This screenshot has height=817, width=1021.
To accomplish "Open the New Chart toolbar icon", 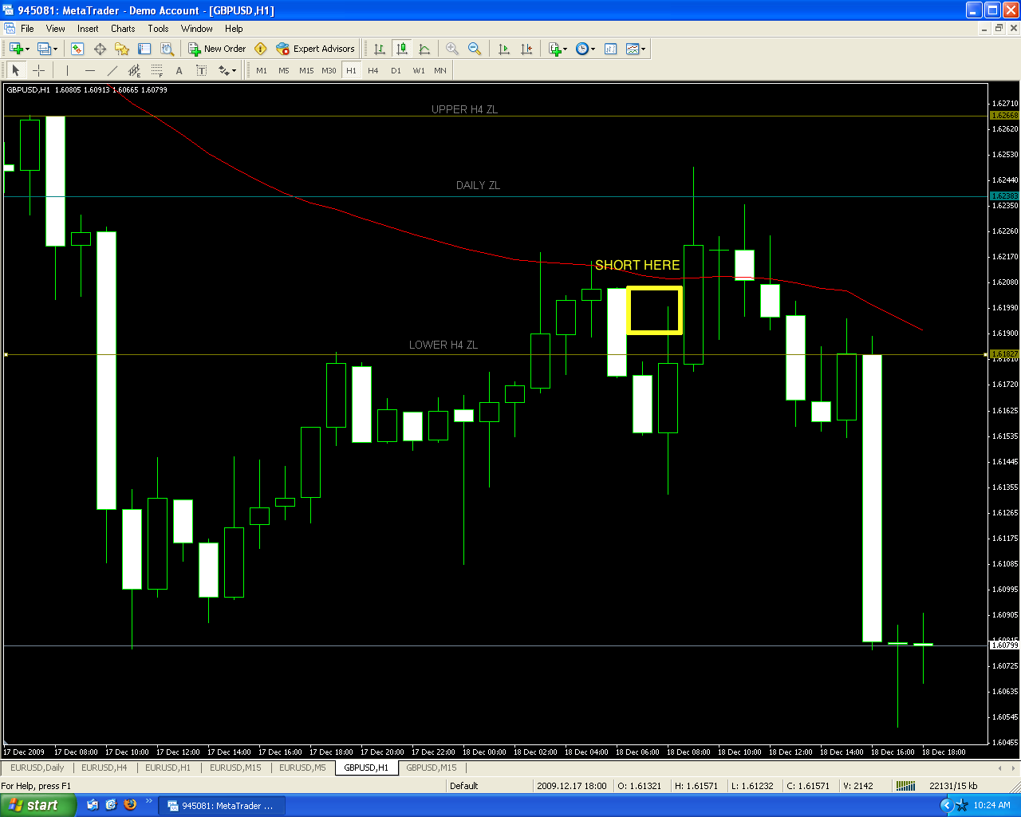I will point(16,49).
